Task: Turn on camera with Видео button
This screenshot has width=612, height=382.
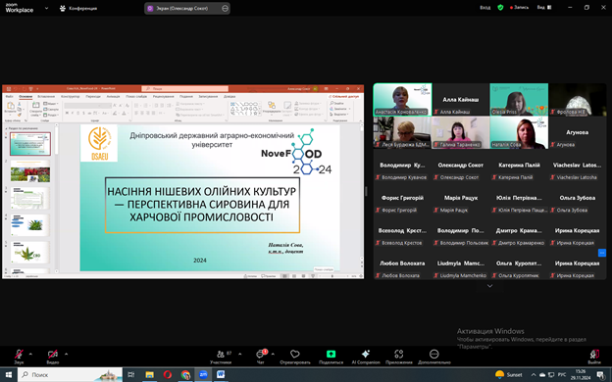Action: 53,357
